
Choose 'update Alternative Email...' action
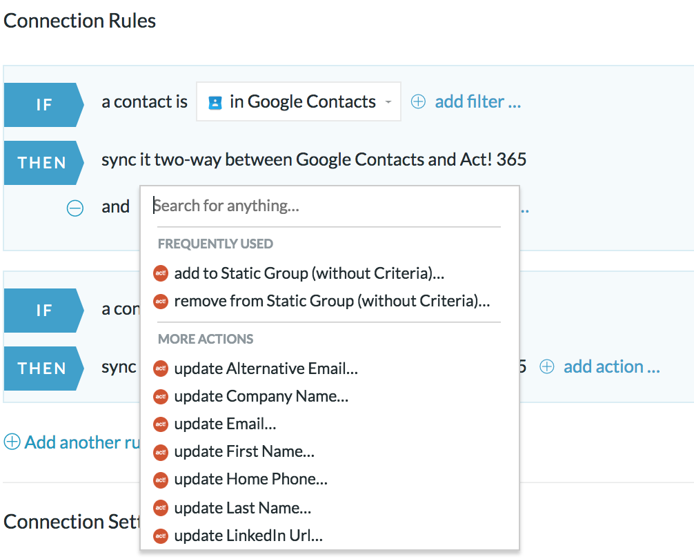click(266, 369)
